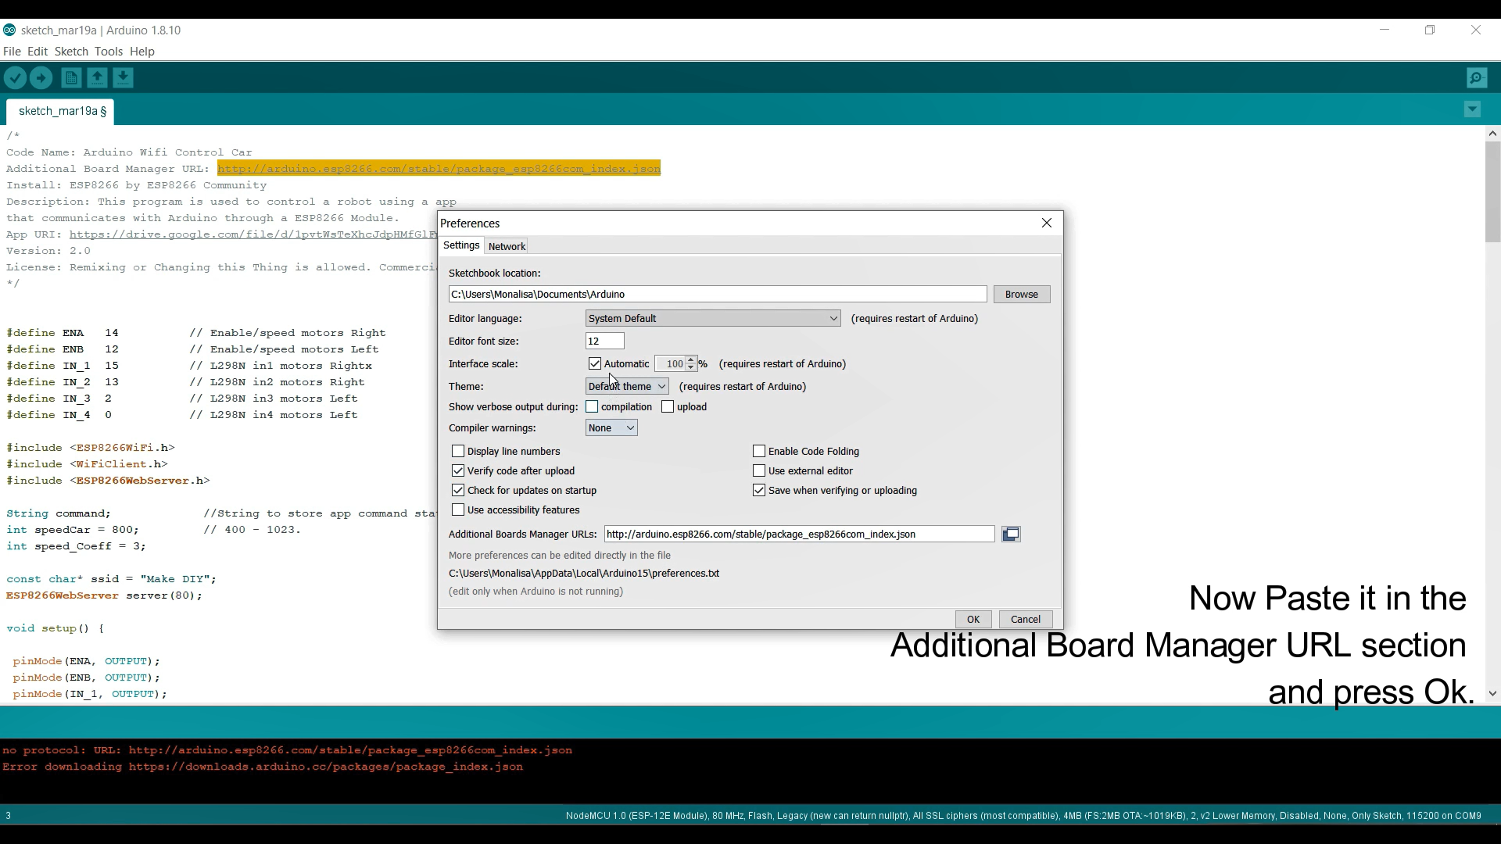Open the Theme dropdown

click(x=627, y=387)
